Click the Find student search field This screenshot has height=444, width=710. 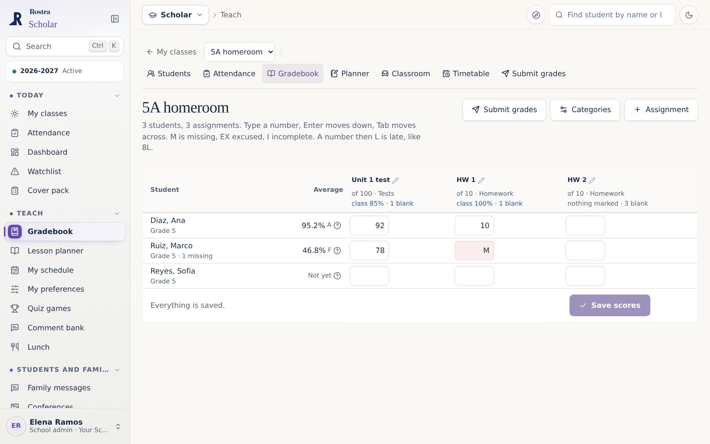pyautogui.click(x=612, y=15)
